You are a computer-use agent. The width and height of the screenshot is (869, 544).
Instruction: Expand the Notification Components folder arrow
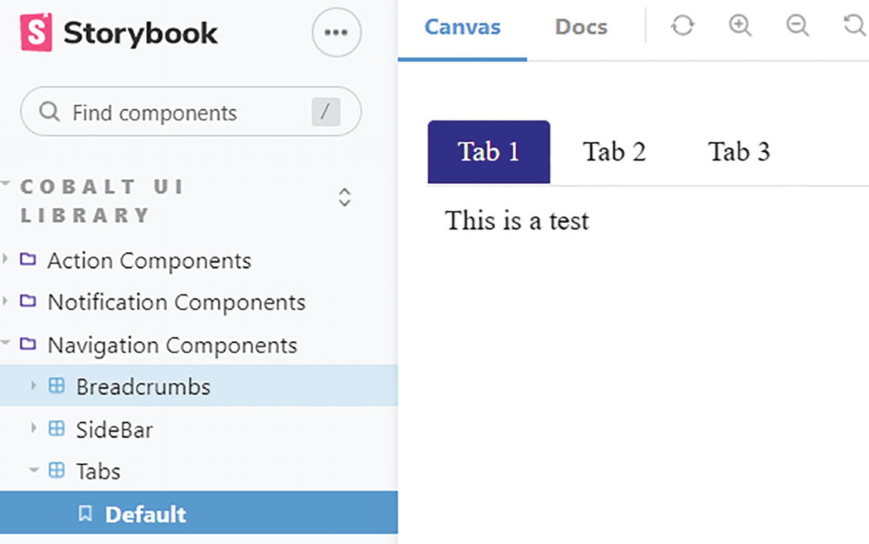coord(6,301)
